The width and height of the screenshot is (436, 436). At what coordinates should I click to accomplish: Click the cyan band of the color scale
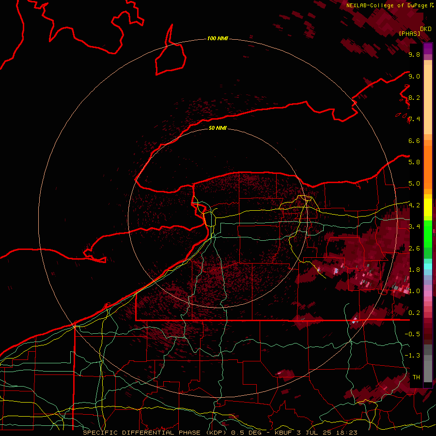(x=428, y=266)
